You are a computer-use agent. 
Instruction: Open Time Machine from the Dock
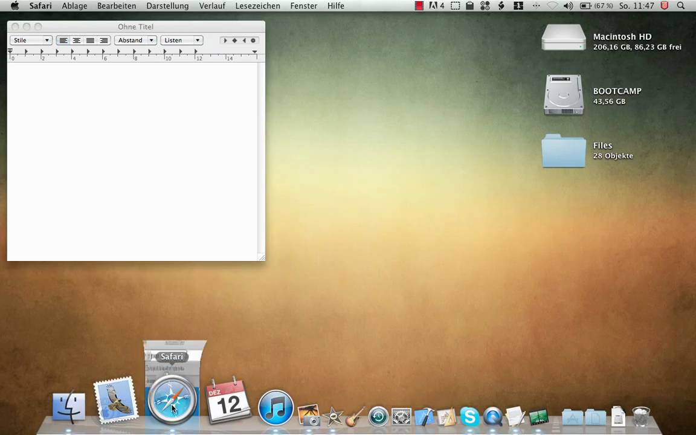pos(378,417)
